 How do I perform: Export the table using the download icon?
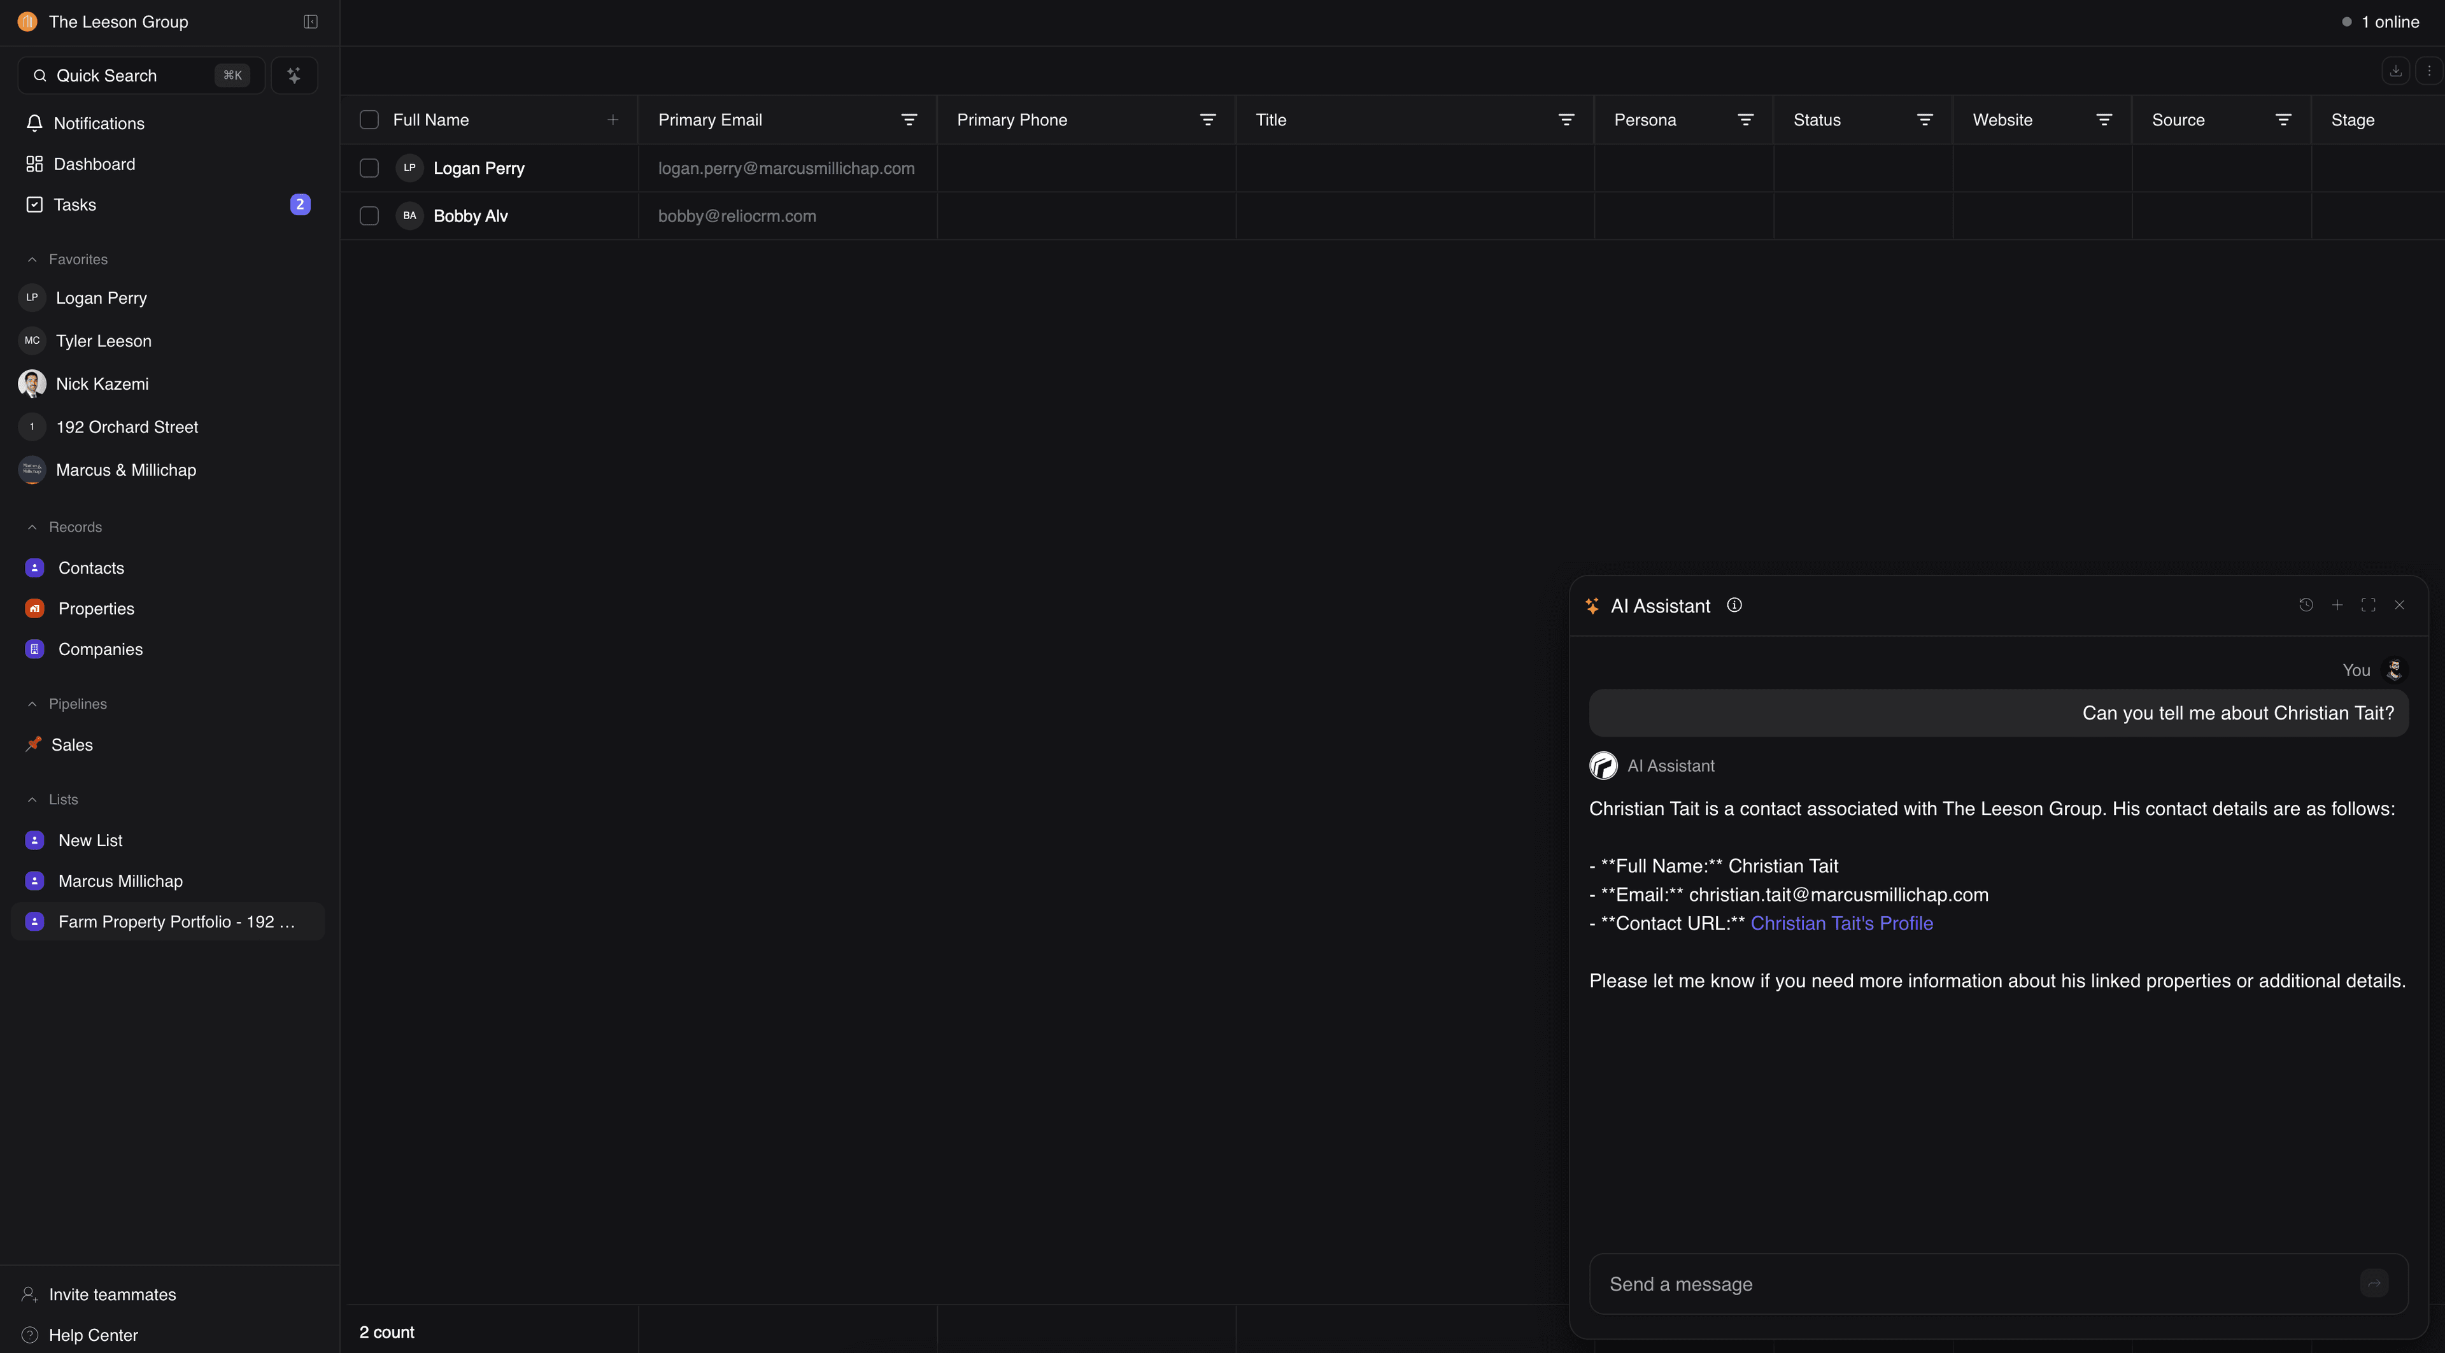click(2395, 70)
